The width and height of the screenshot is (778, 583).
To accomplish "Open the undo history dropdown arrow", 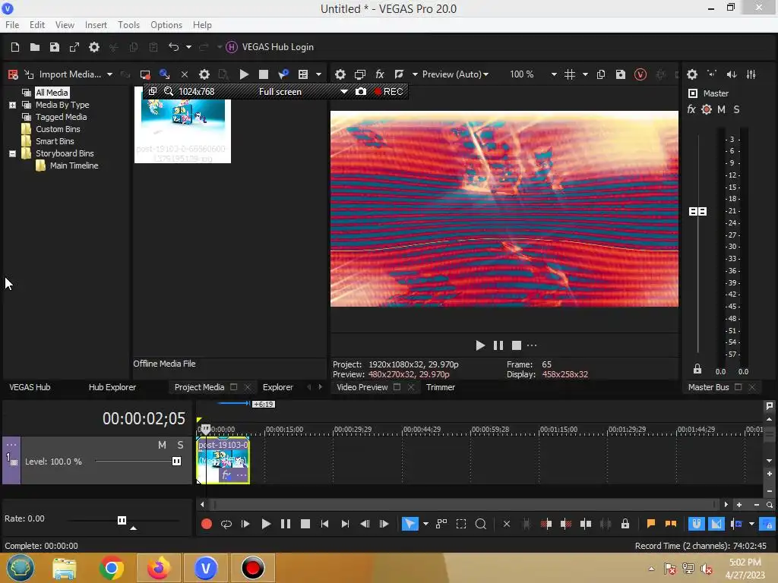I will pyautogui.click(x=188, y=47).
